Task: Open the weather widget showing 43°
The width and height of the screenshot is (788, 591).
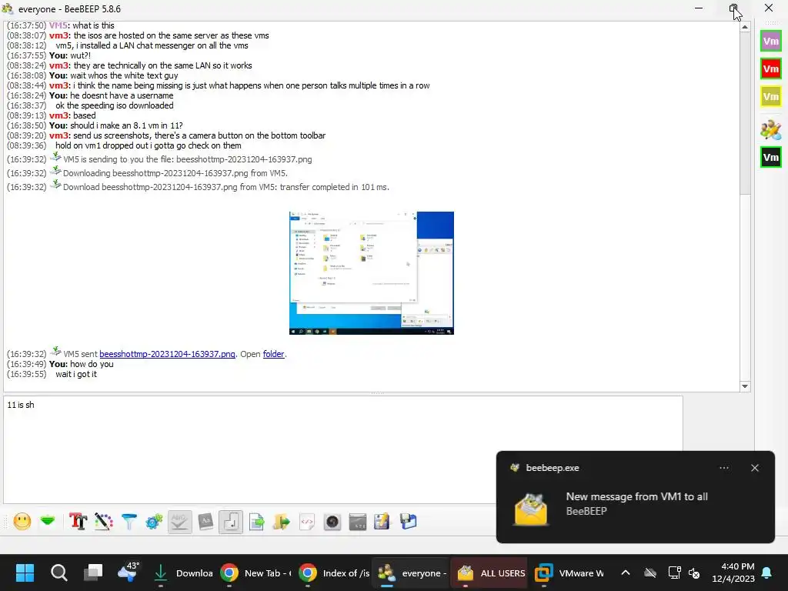Action: point(128,573)
